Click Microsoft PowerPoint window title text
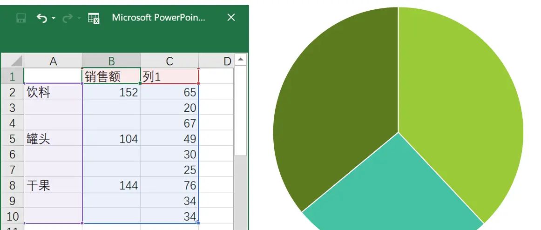Viewport: 541px width, 230px height. [158, 18]
